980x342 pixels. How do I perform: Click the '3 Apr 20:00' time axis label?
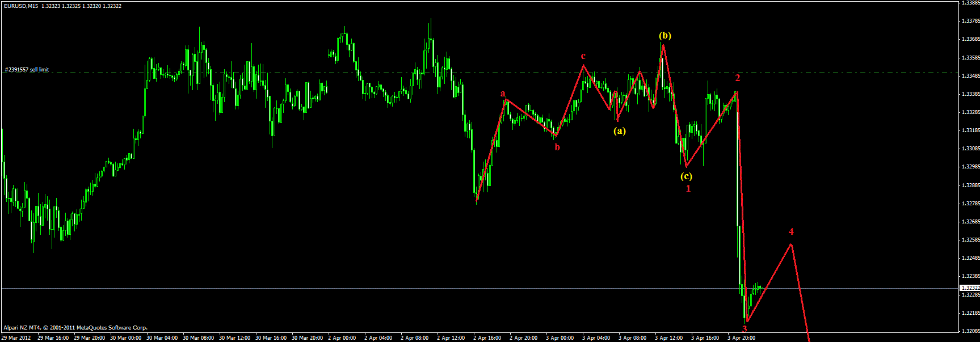click(x=742, y=338)
